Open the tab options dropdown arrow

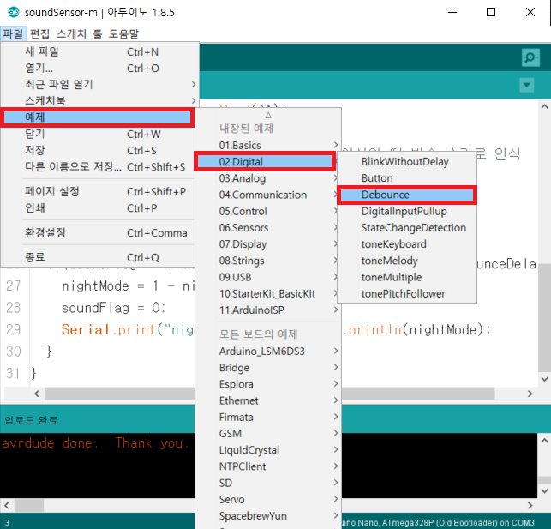pyautogui.click(x=526, y=85)
